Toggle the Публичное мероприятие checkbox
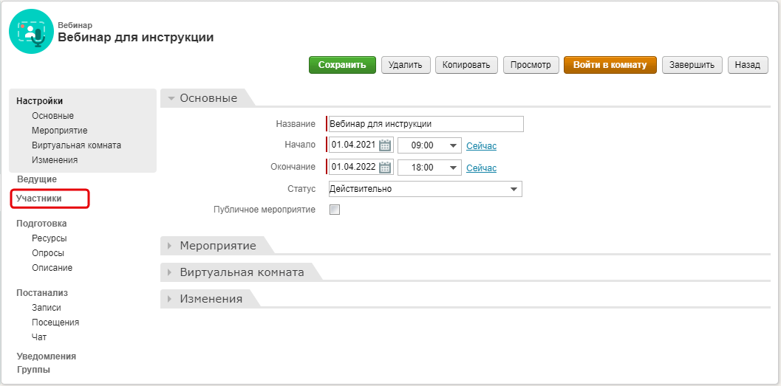The image size is (781, 386). [x=335, y=210]
